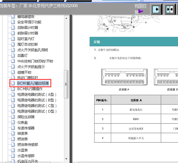178x163 pixels.
Task: Click the 钥匙插入开关 table cell
Action: pyautogui.click(x=136, y=138)
